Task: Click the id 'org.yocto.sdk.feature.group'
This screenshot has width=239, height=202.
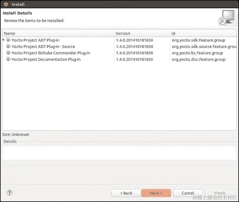Action: (199, 40)
